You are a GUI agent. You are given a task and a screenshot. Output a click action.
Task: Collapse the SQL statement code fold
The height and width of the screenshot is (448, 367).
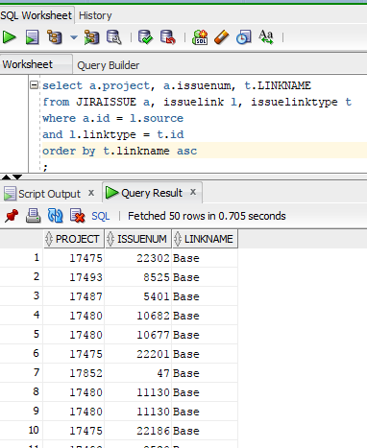tap(34, 85)
